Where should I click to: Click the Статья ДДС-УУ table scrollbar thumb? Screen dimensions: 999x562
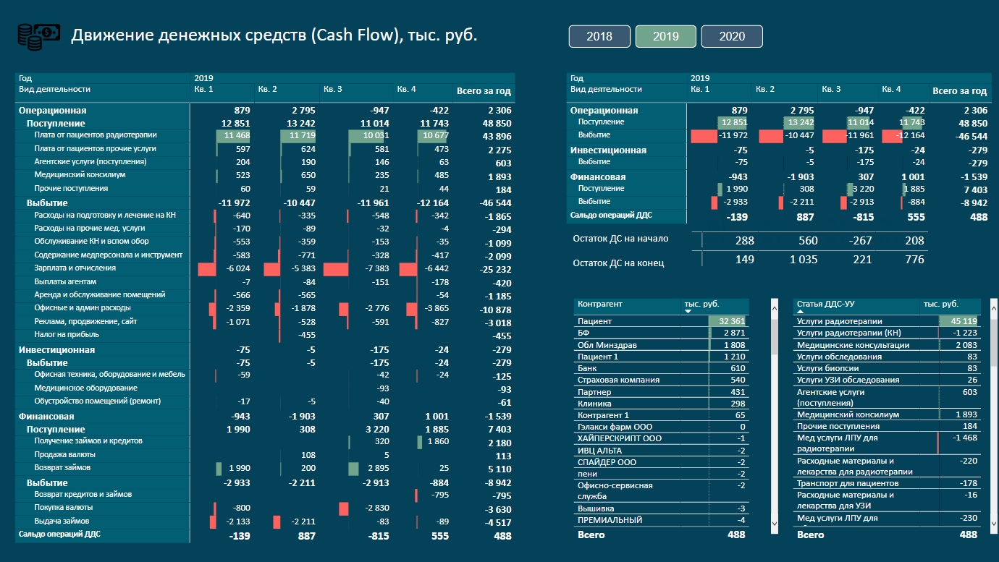coord(993,341)
